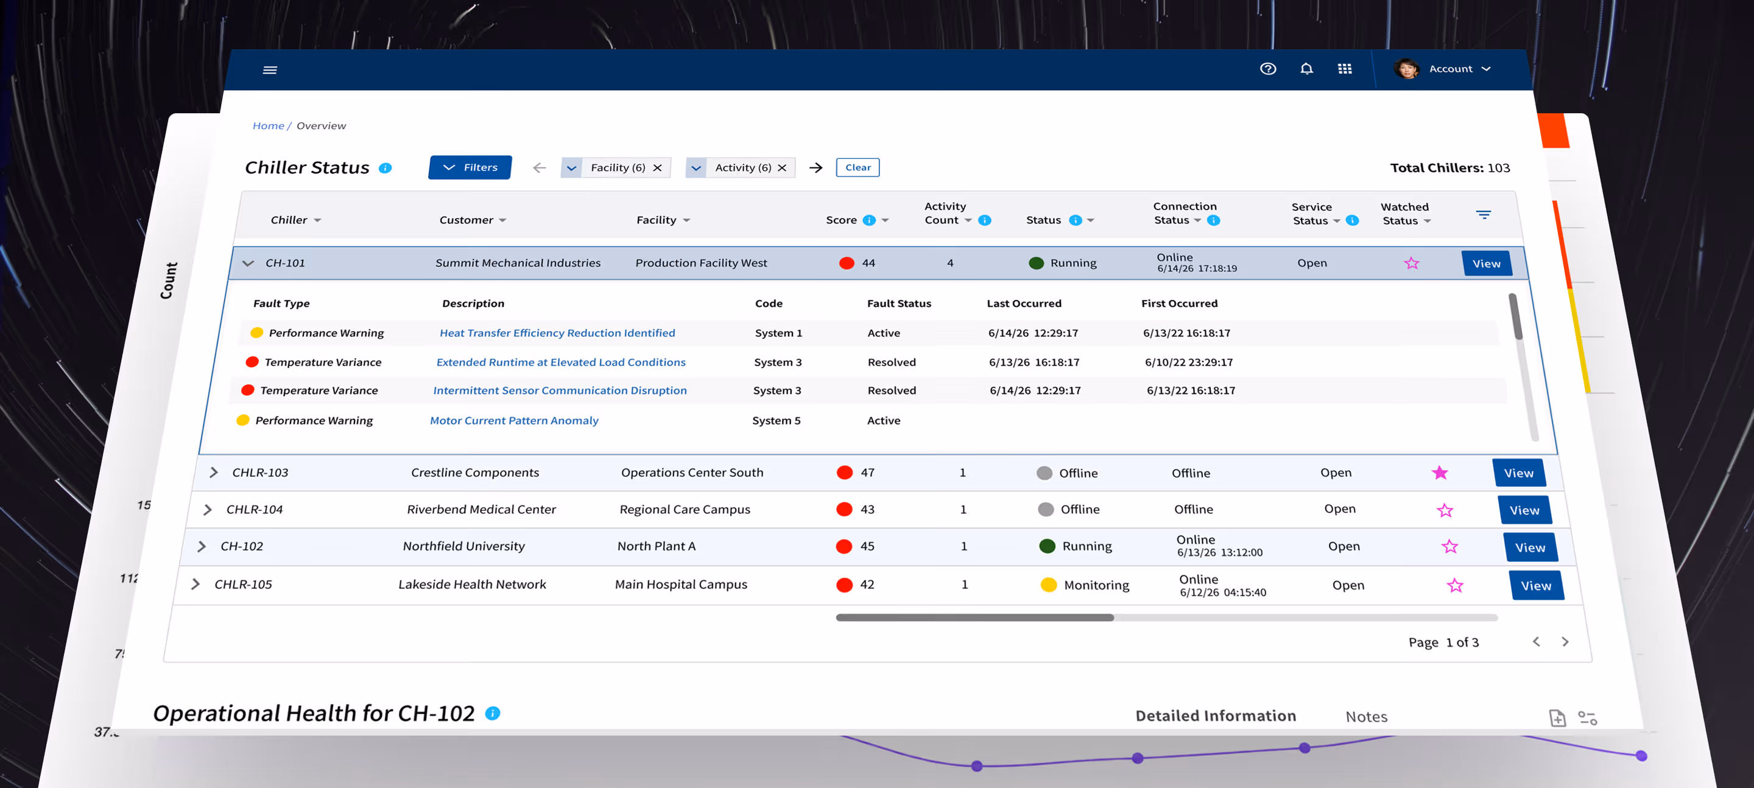Expand the CH-102 row

click(201, 546)
